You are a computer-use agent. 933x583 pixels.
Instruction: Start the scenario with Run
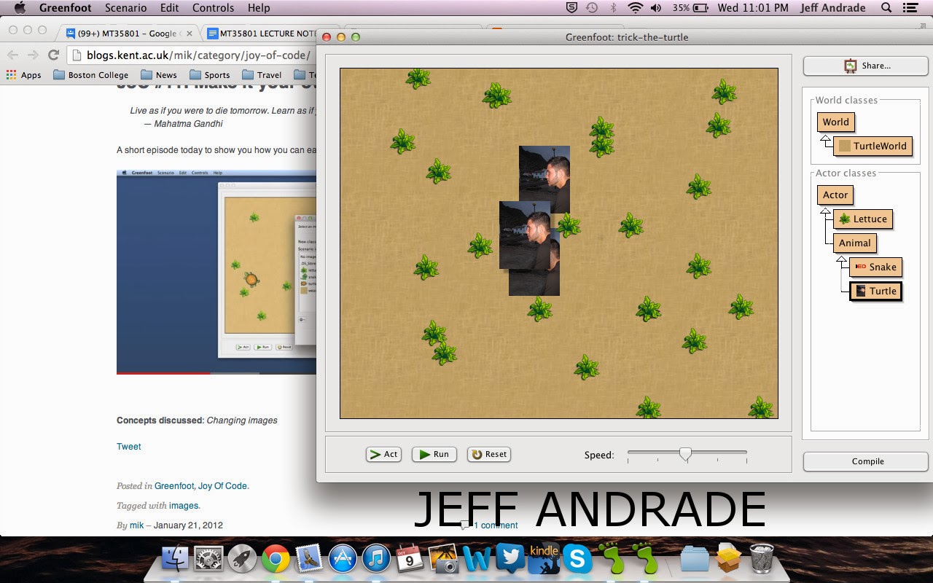pos(434,454)
